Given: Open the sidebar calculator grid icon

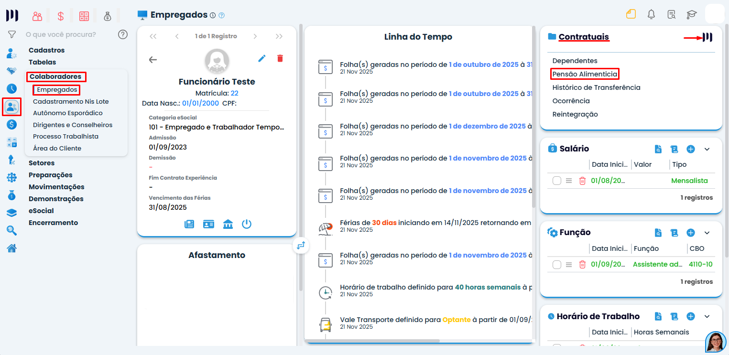Looking at the screenshot, I should (12, 142).
